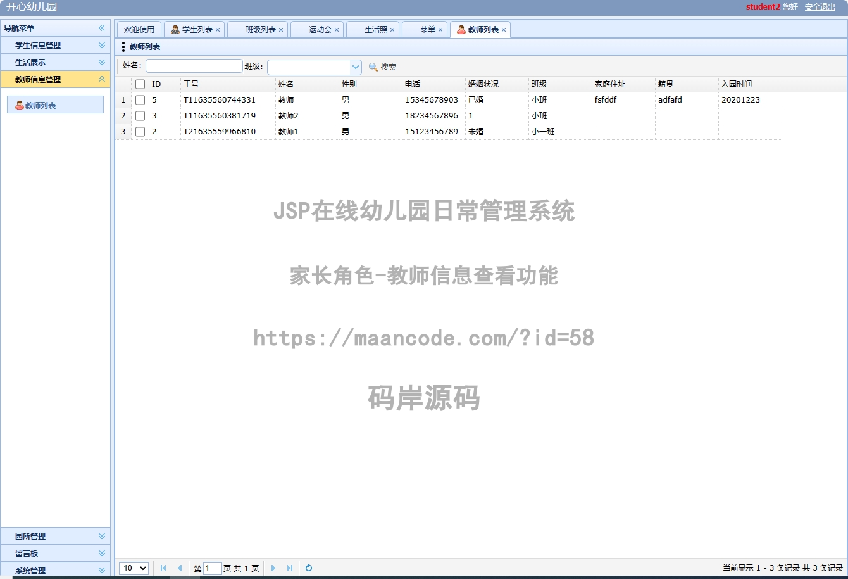Sort by the 入园时间 column header
Screen dimensions: 848x579
[x=750, y=84]
